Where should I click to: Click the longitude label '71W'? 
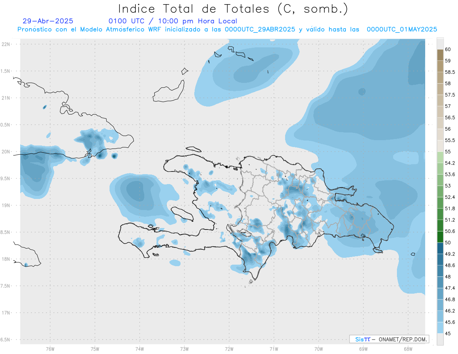pos(274,349)
